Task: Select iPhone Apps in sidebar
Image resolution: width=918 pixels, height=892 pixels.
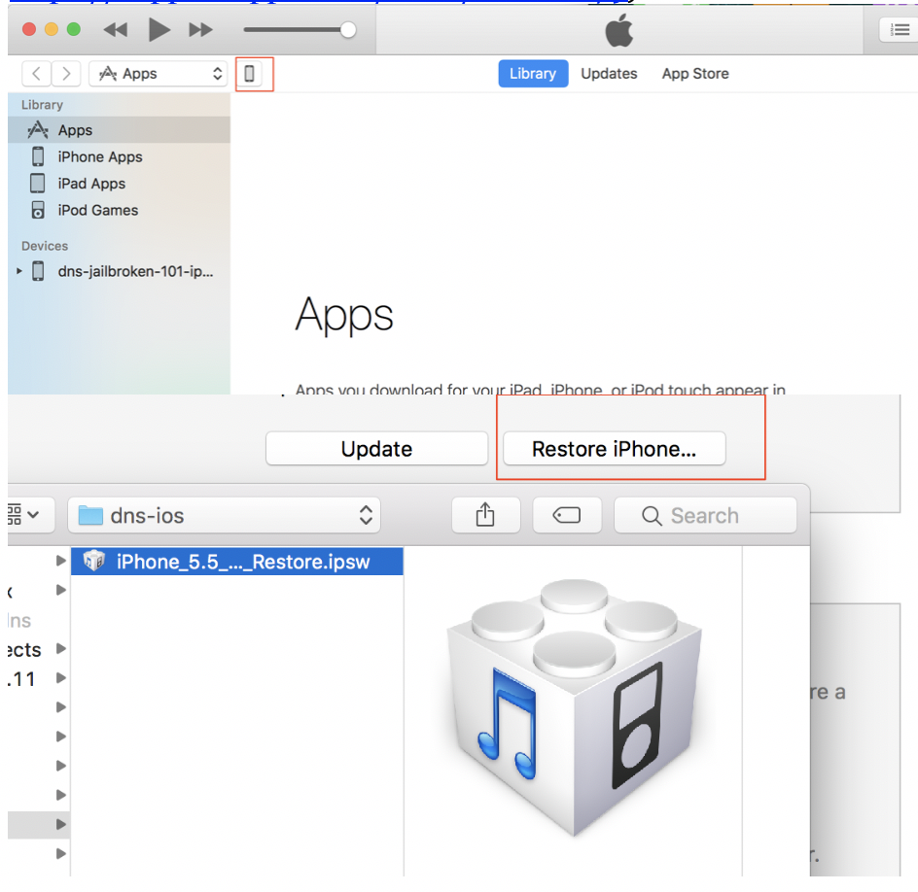Action: point(119,156)
